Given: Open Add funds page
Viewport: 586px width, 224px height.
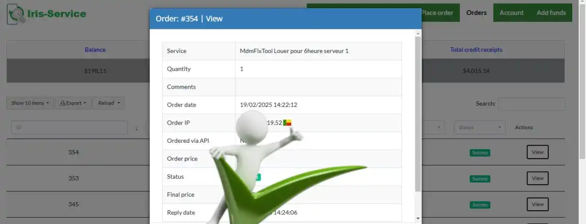Looking at the screenshot, I should coord(551,13).
